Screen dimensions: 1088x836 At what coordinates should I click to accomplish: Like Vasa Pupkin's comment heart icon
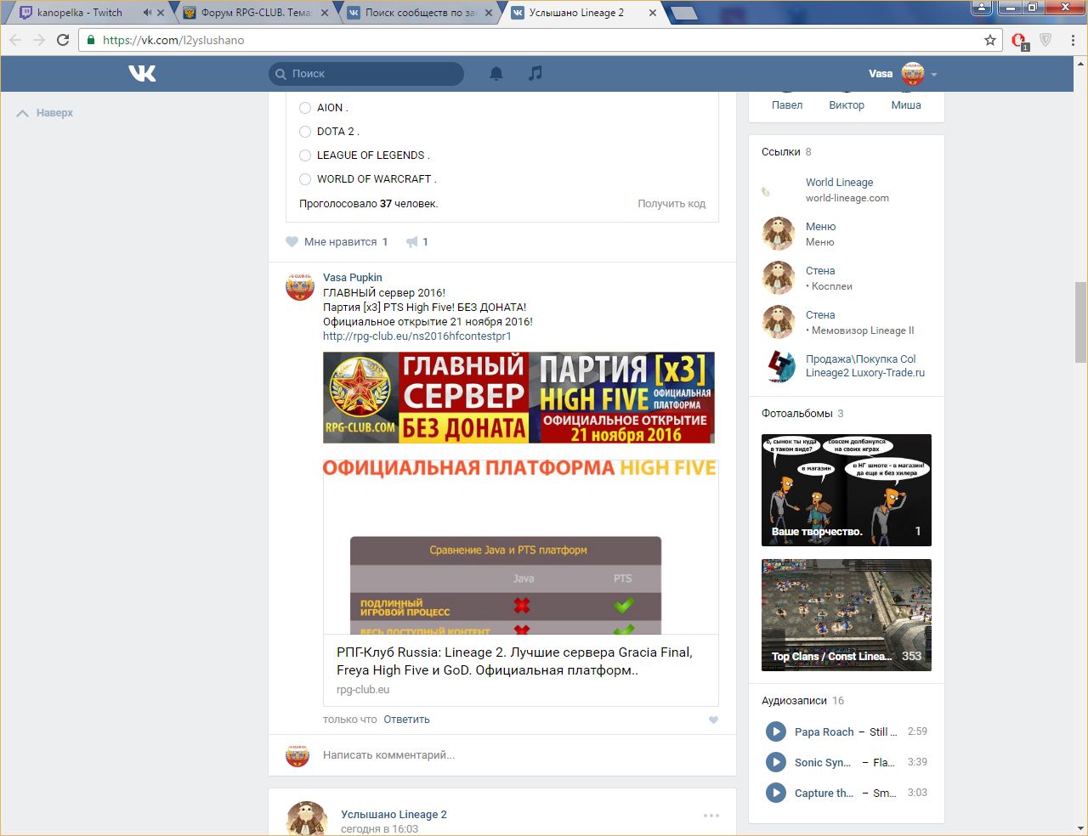pos(713,720)
